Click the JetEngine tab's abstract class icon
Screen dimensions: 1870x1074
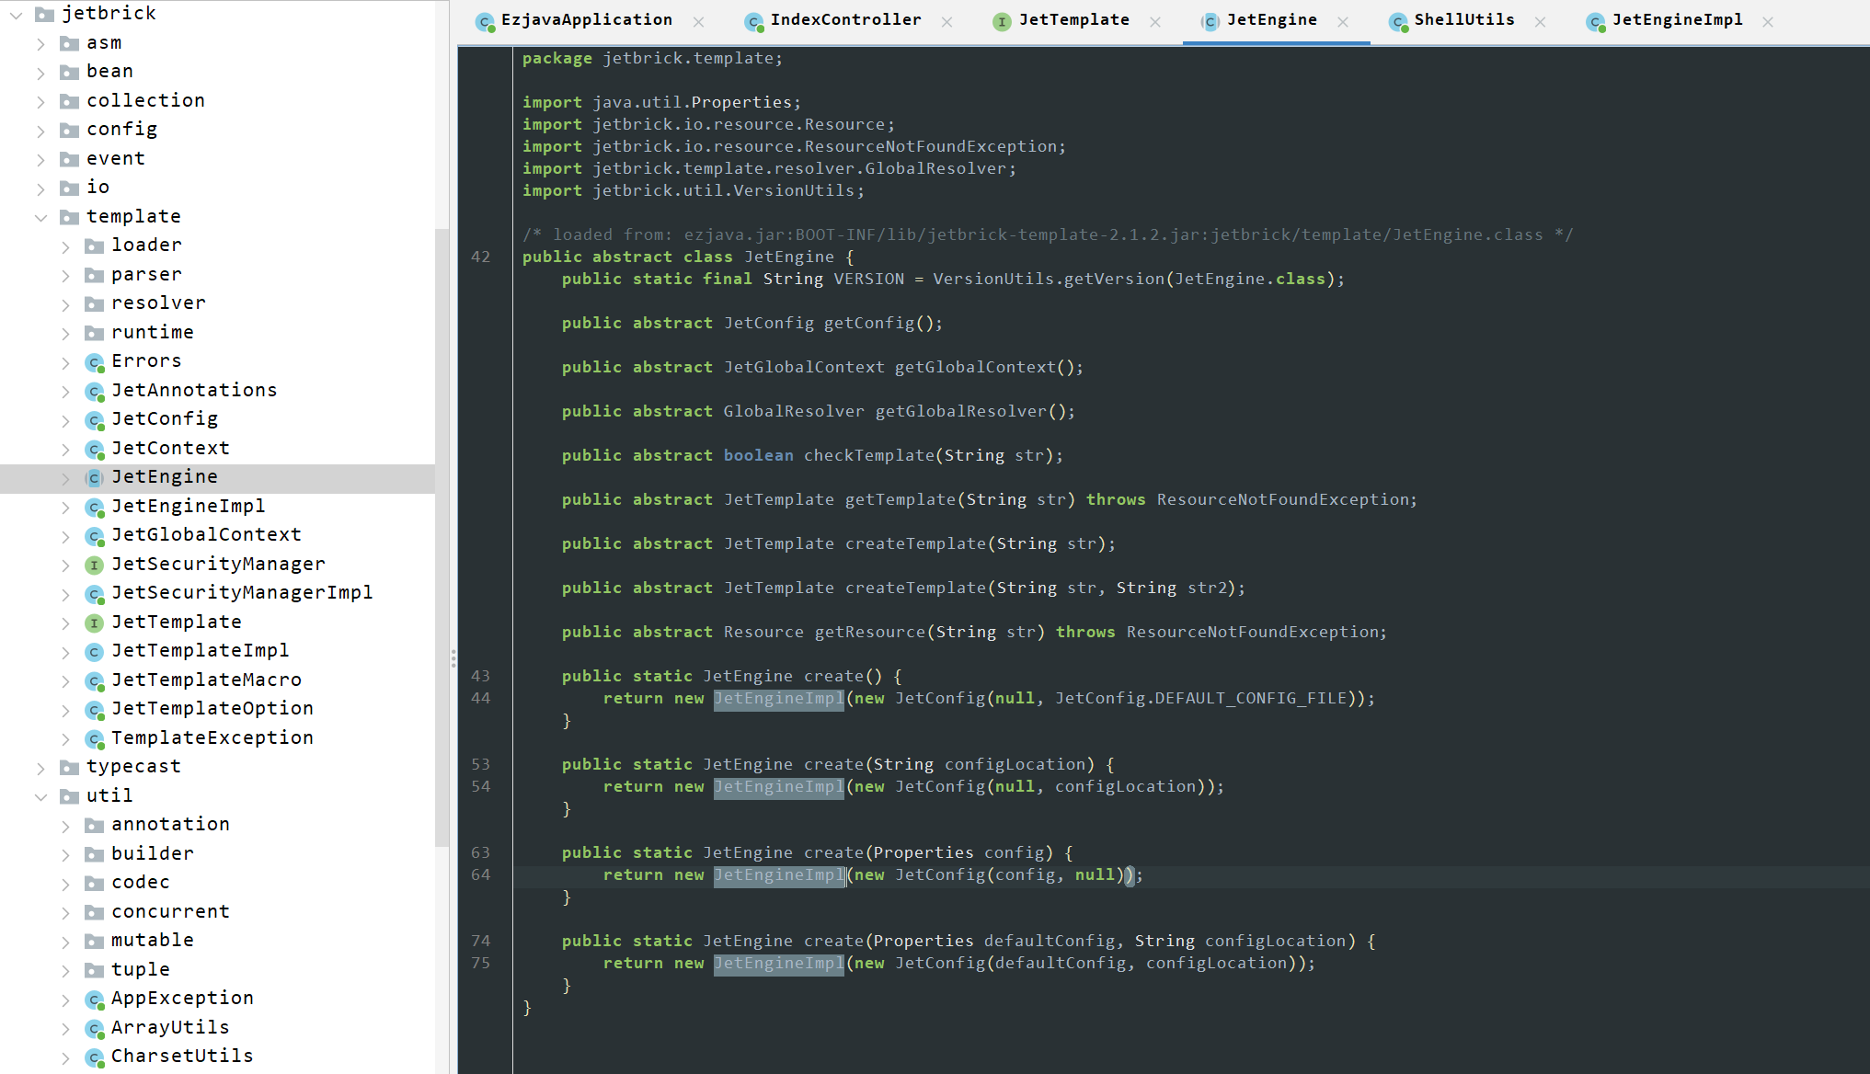coord(1210,21)
